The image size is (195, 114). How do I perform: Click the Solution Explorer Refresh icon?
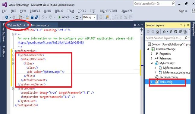(176, 32)
